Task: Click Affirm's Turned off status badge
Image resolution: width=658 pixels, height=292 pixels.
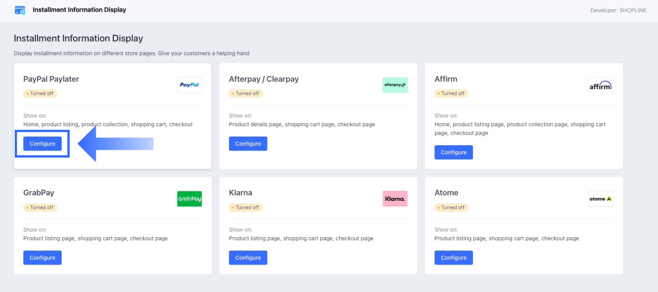Action: coord(451,93)
